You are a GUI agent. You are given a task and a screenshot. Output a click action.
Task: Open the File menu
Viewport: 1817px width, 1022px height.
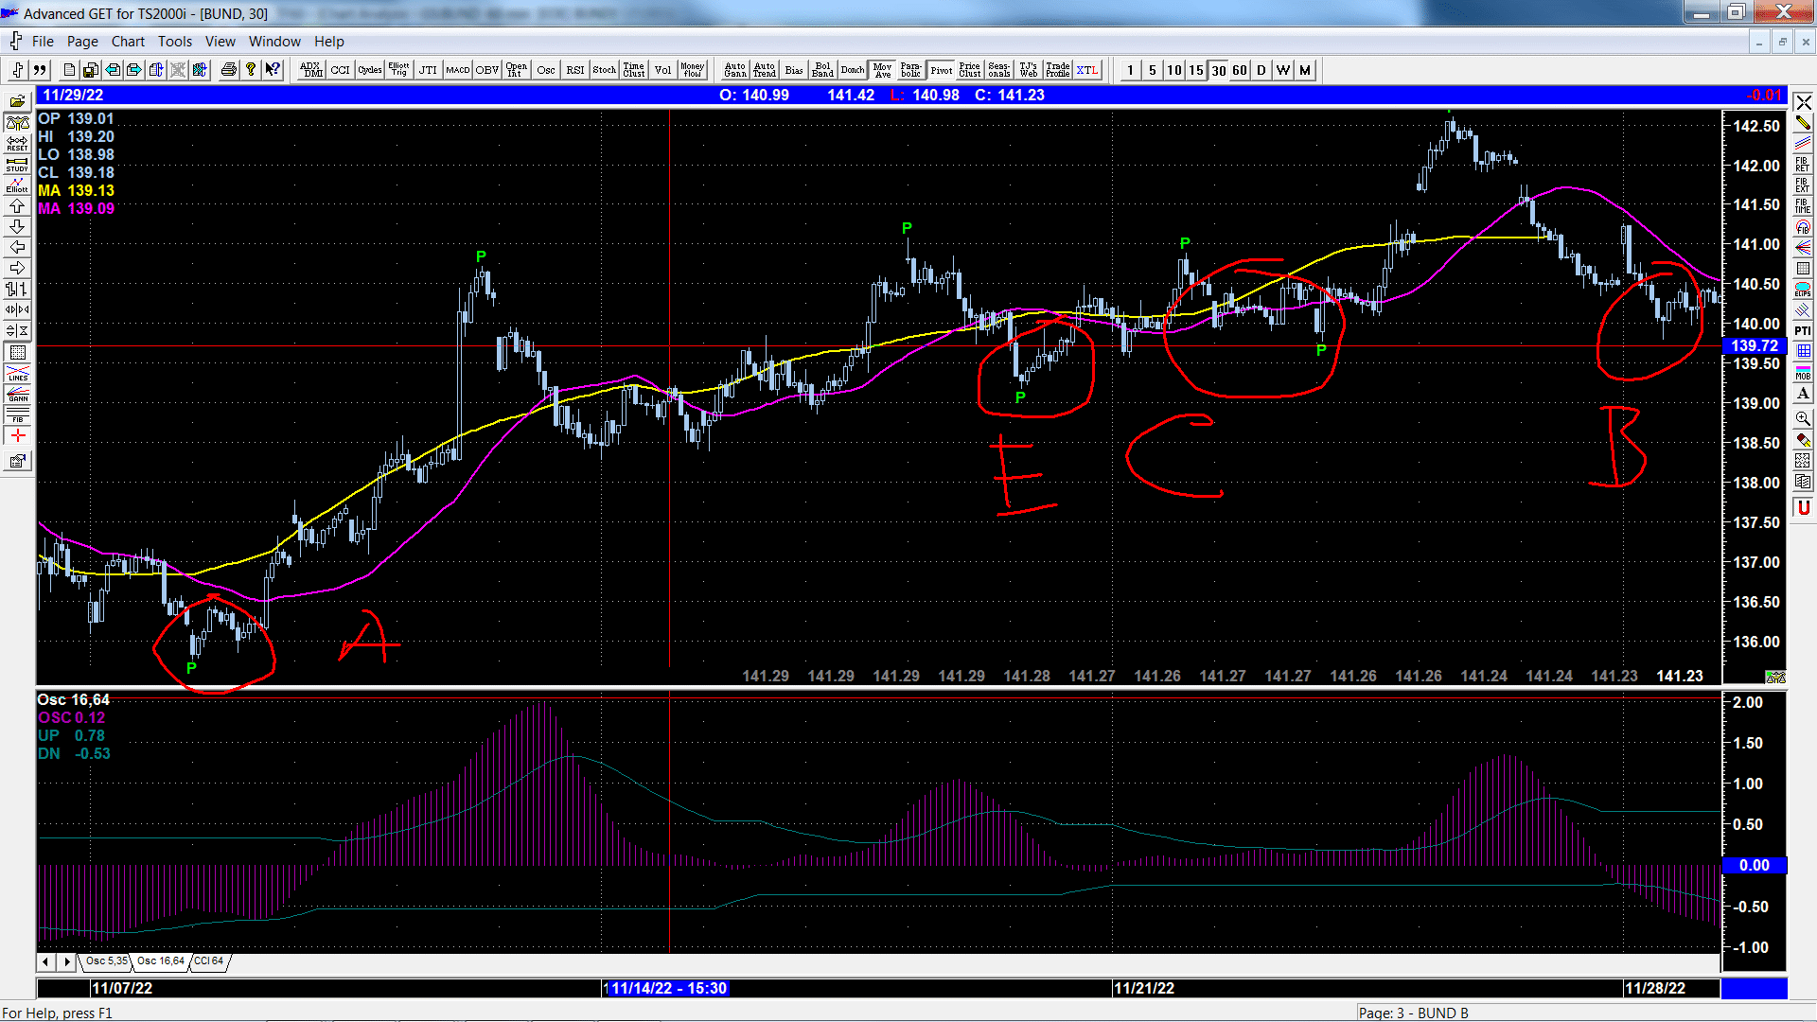tap(43, 42)
